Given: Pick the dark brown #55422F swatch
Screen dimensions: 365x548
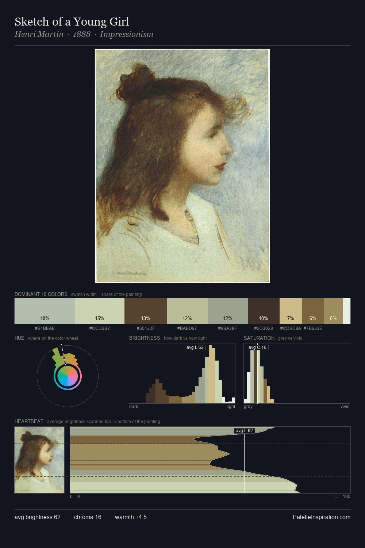Looking at the screenshot, I should (x=146, y=311).
